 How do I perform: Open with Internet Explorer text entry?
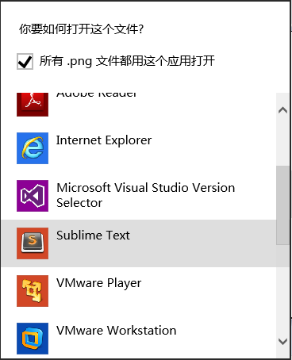click(104, 140)
